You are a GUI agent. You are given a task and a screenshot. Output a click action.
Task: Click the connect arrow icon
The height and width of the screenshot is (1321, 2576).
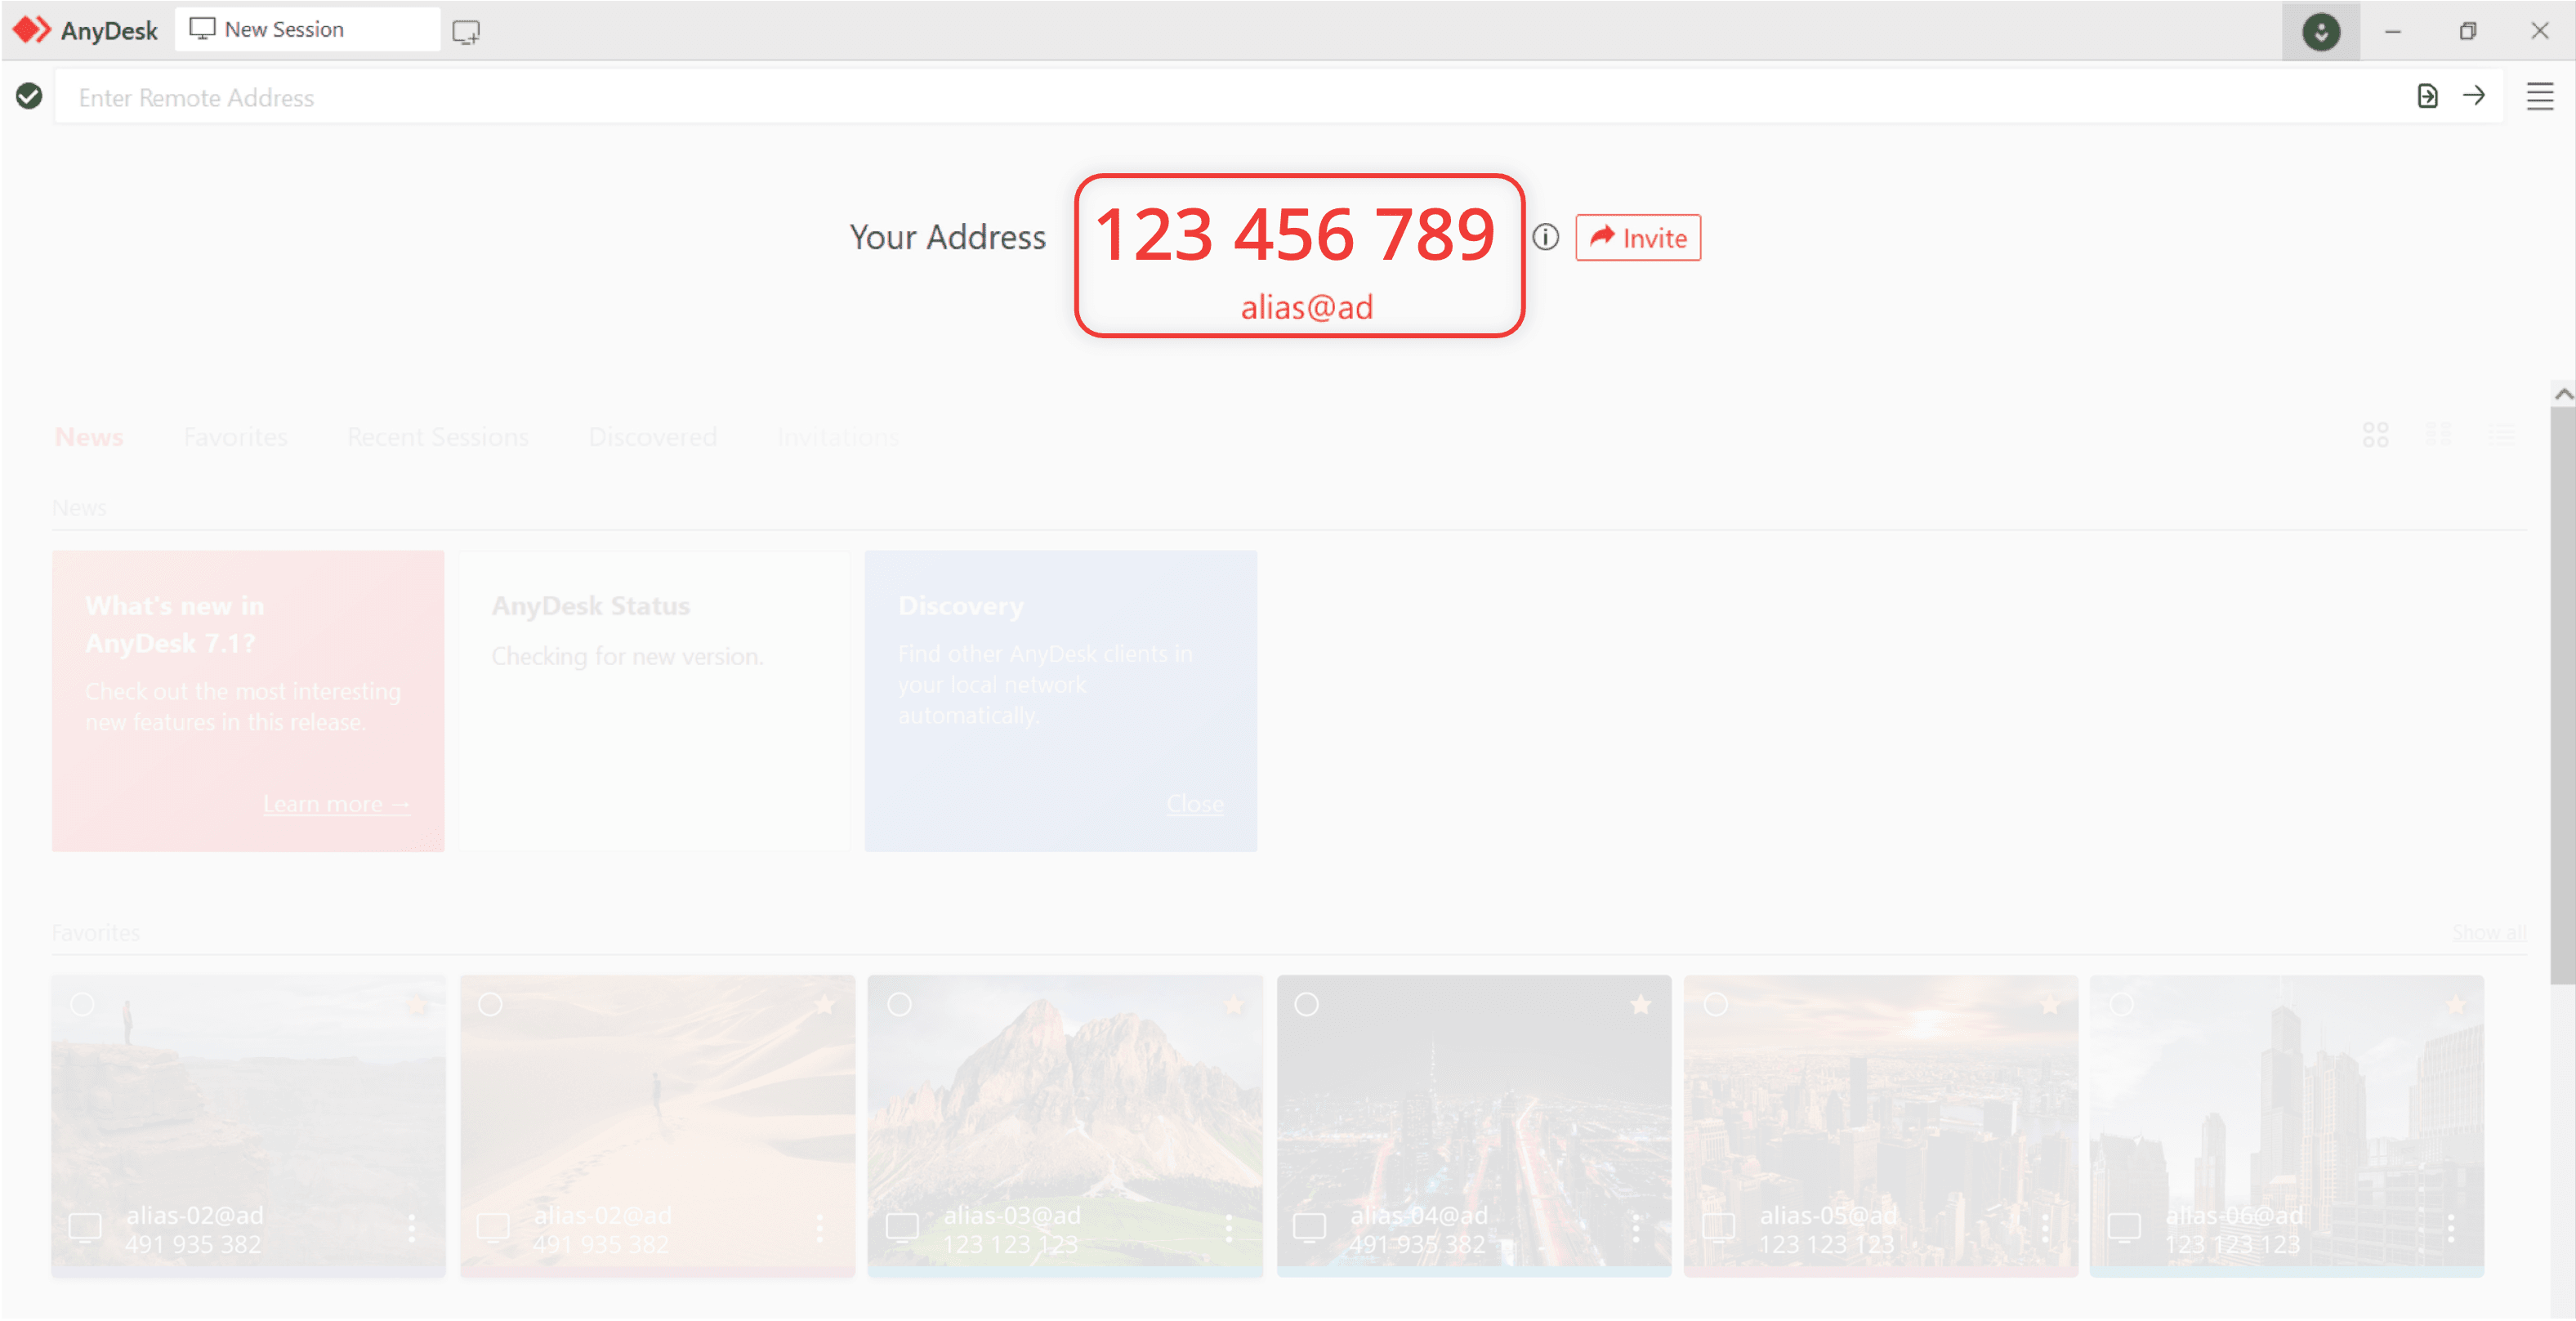click(2473, 96)
